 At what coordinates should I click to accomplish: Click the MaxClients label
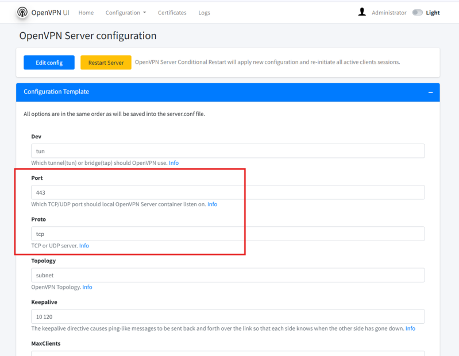(x=46, y=343)
